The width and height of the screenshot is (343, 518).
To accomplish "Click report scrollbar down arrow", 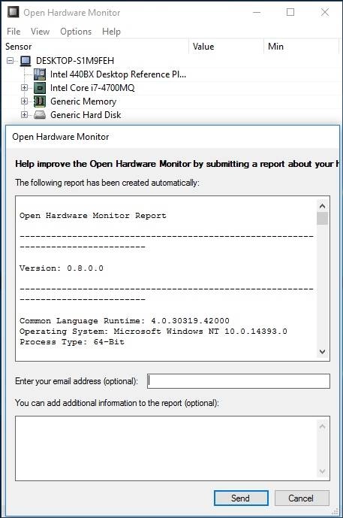I will click(x=323, y=352).
